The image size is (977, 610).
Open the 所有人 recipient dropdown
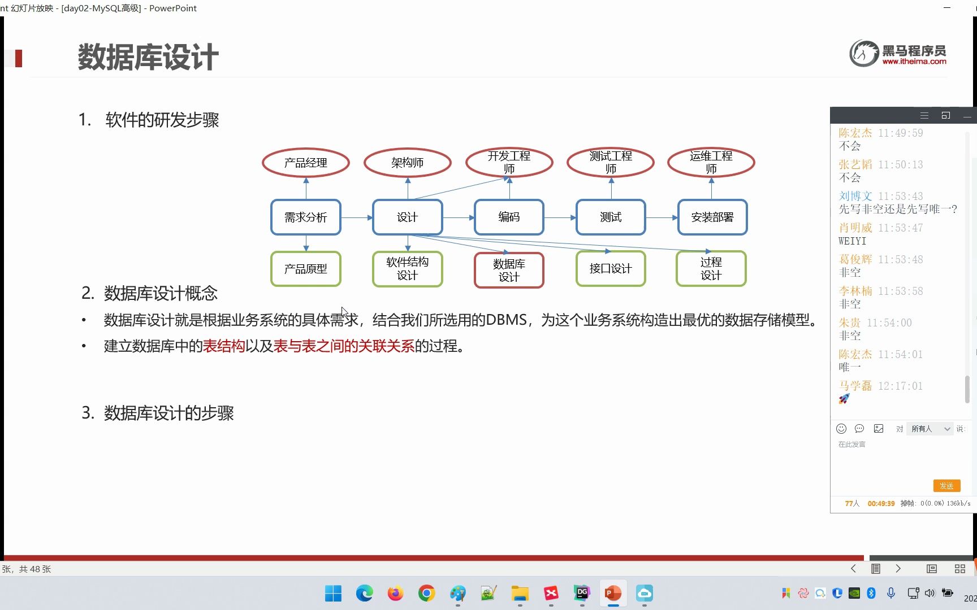click(x=930, y=429)
